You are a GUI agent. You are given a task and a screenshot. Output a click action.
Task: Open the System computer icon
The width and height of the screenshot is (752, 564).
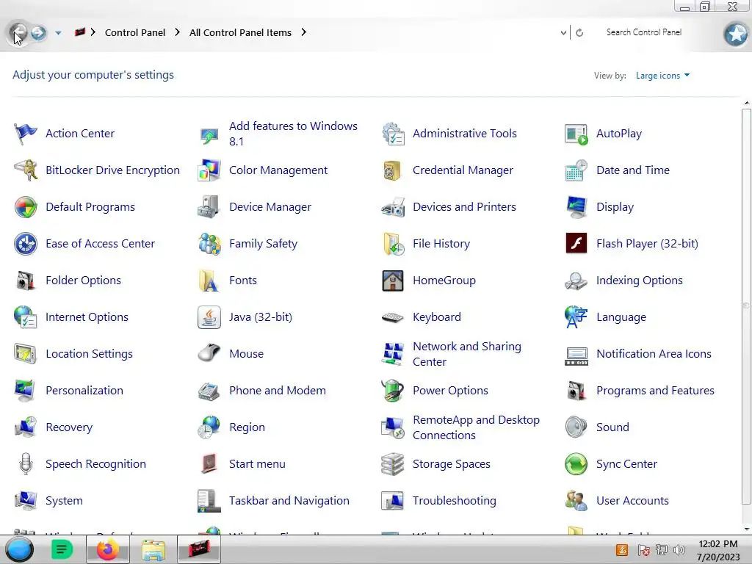coord(26,501)
